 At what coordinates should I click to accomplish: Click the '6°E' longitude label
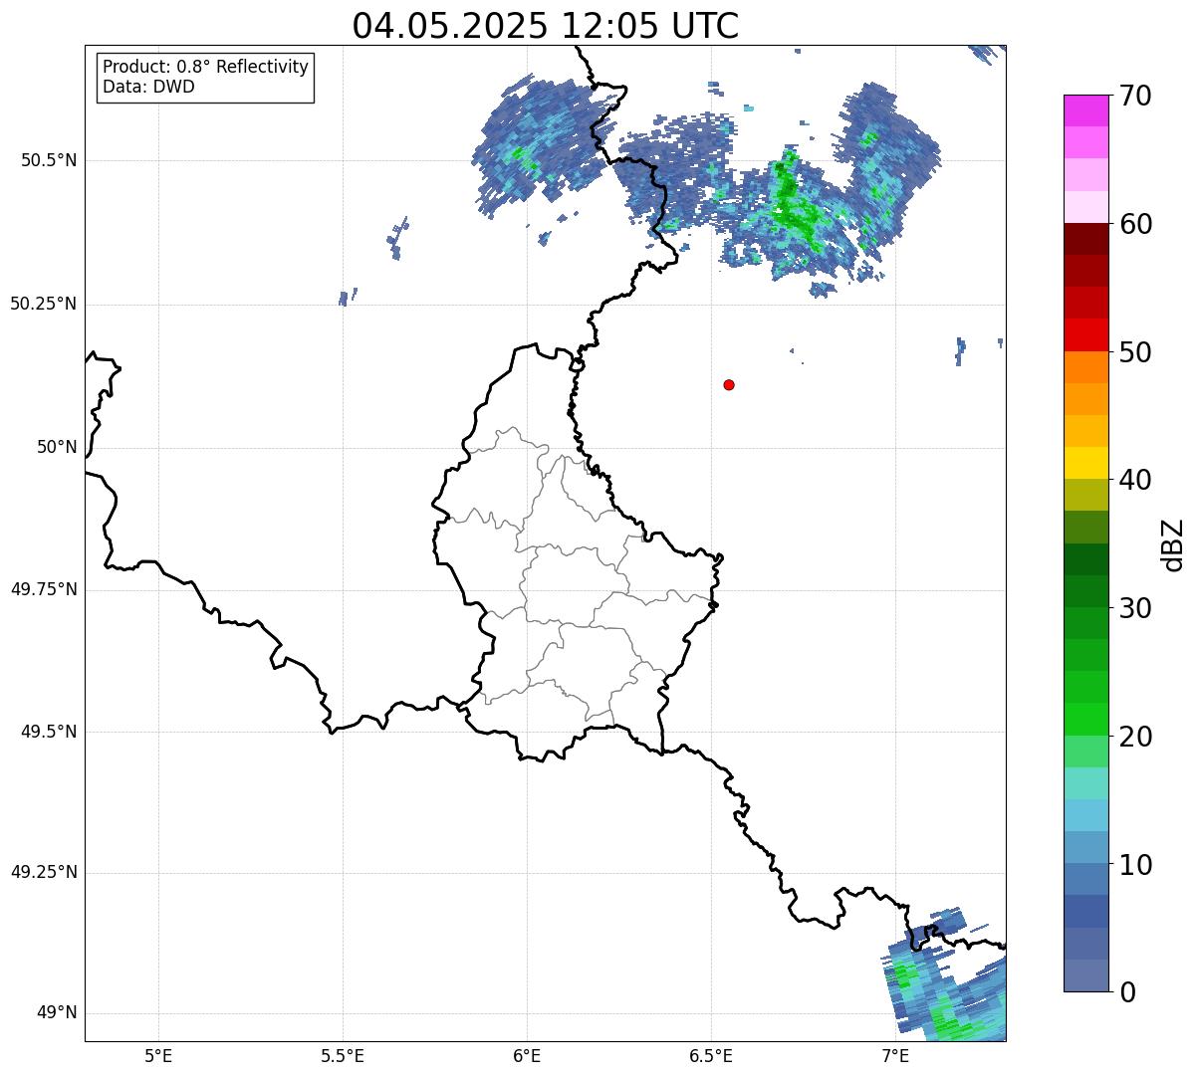point(527,1055)
